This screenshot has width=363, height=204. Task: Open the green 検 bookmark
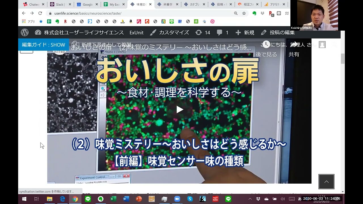click(x=196, y=22)
